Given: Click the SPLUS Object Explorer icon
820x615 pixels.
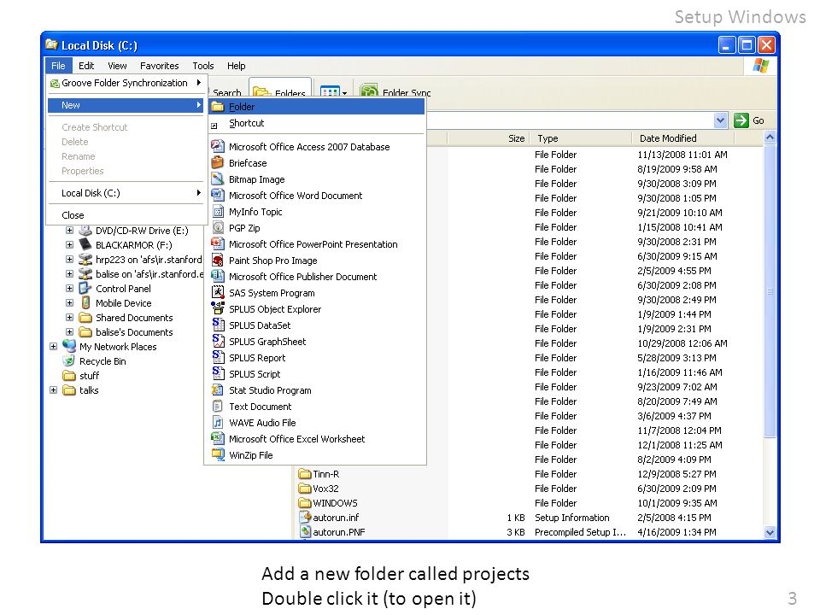Looking at the screenshot, I should 218,308.
